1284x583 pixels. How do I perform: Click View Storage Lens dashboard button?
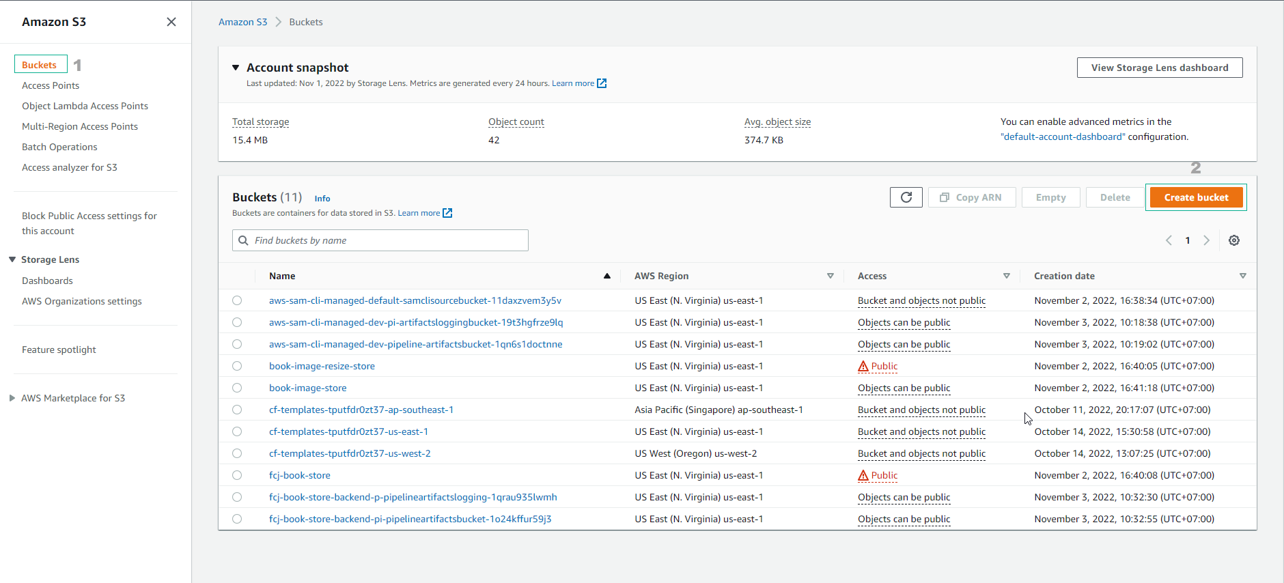(1160, 68)
